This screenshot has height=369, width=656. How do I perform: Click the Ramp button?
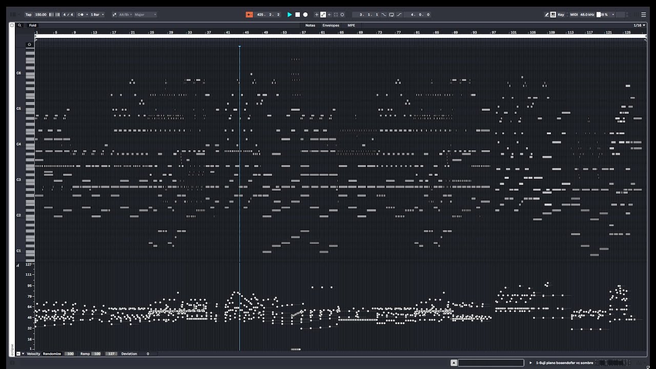85,354
